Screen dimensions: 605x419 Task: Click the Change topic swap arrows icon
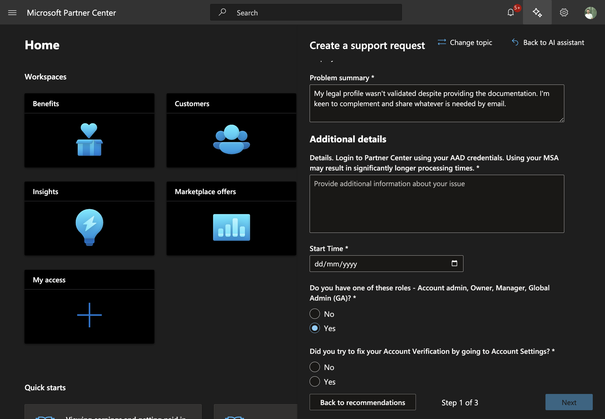point(442,42)
